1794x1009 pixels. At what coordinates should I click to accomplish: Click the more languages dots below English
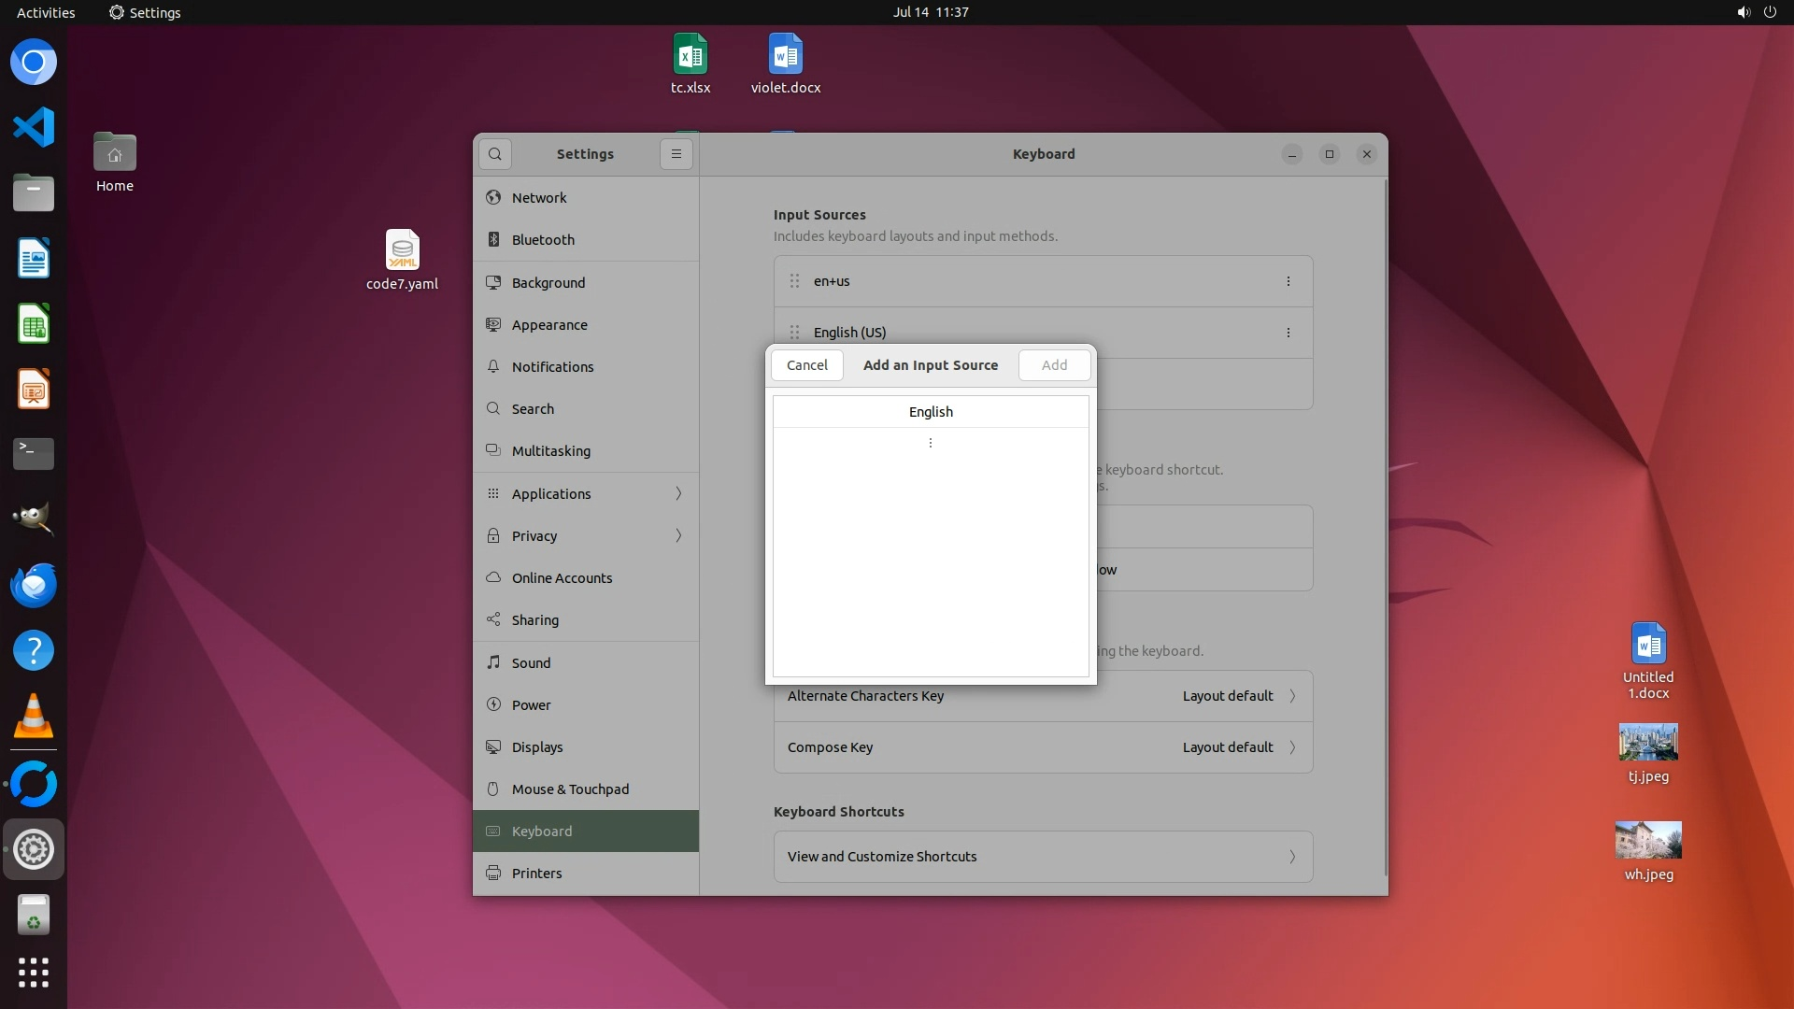point(930,443)
